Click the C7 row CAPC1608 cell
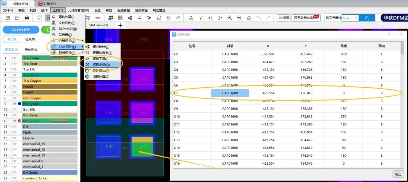This screenshot has width=408, height=182. point(230,93)
